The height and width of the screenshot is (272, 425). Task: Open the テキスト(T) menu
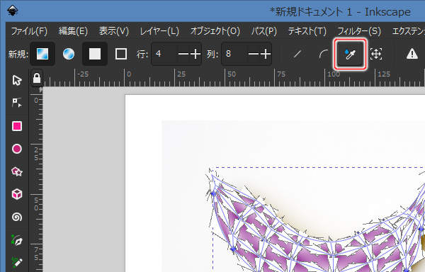pos(307,31)
